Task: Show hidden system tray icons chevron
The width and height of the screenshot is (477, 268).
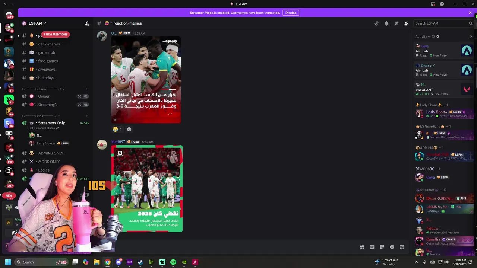Action: 417,262
